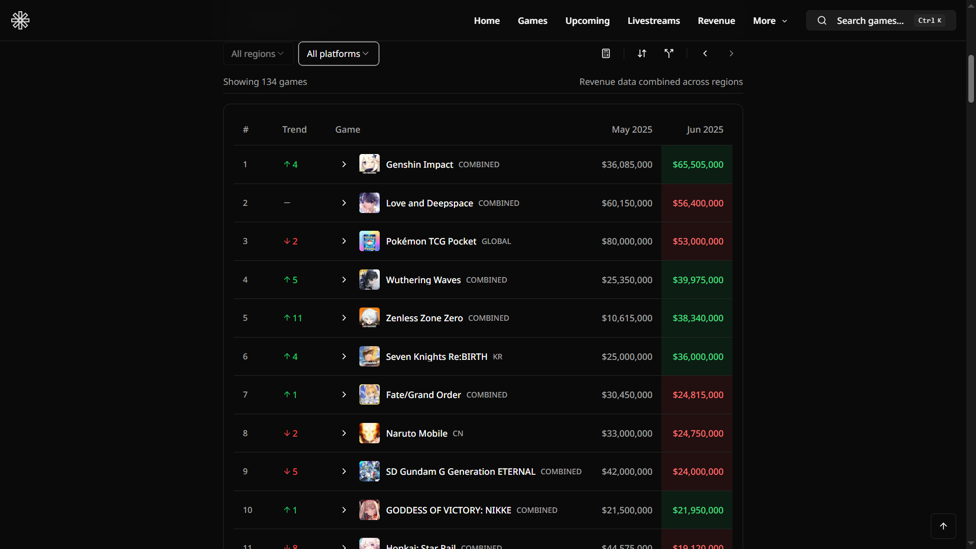Click the Wuthering Waves title link
Viewport: 976px width, 549px height.
pyautogui.click(x=423, y=280)
